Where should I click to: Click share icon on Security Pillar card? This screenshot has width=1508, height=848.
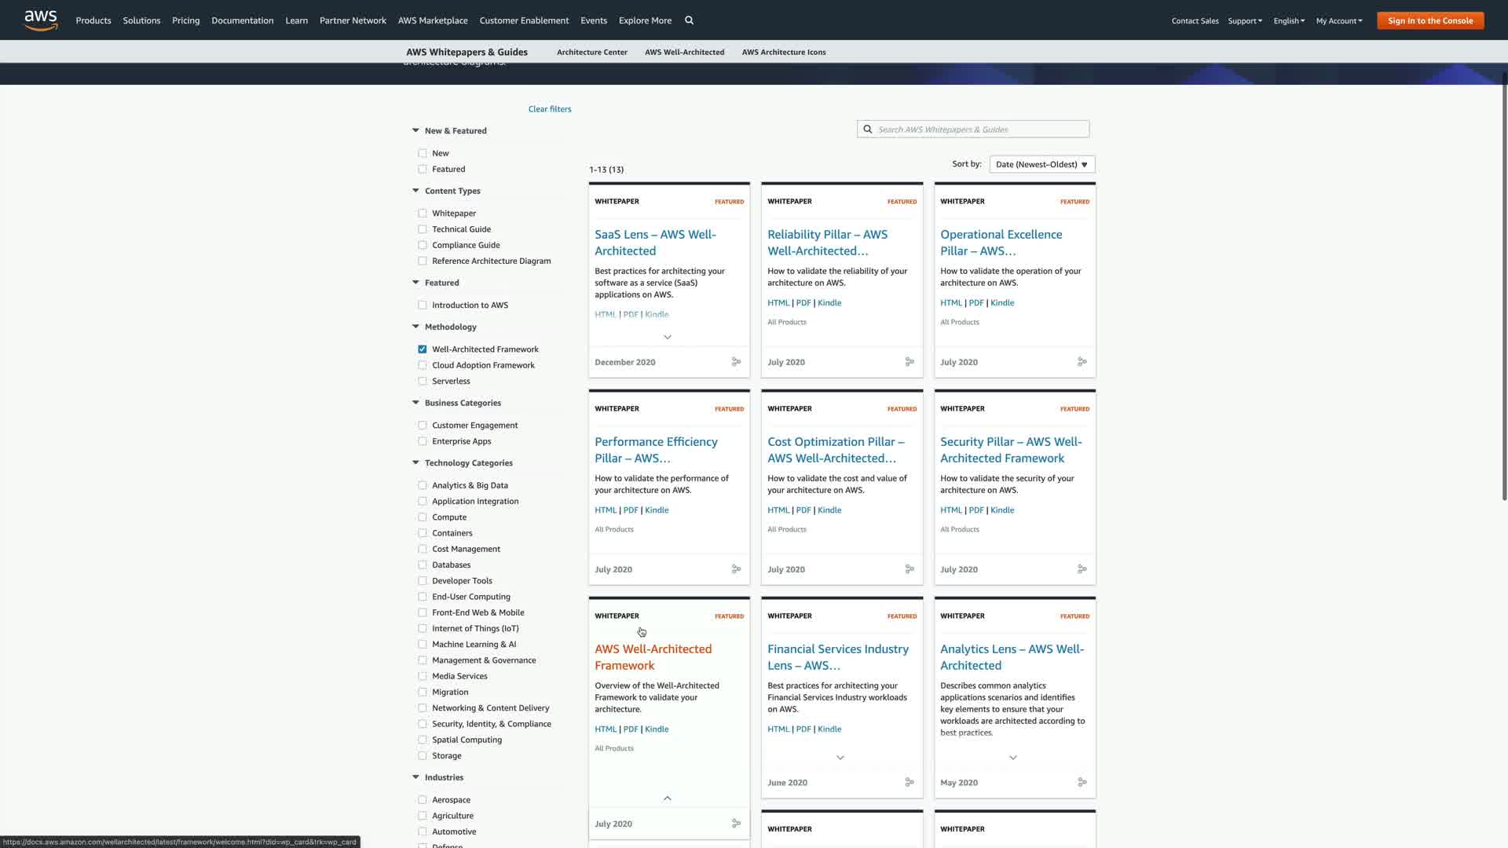(1082, 569)
